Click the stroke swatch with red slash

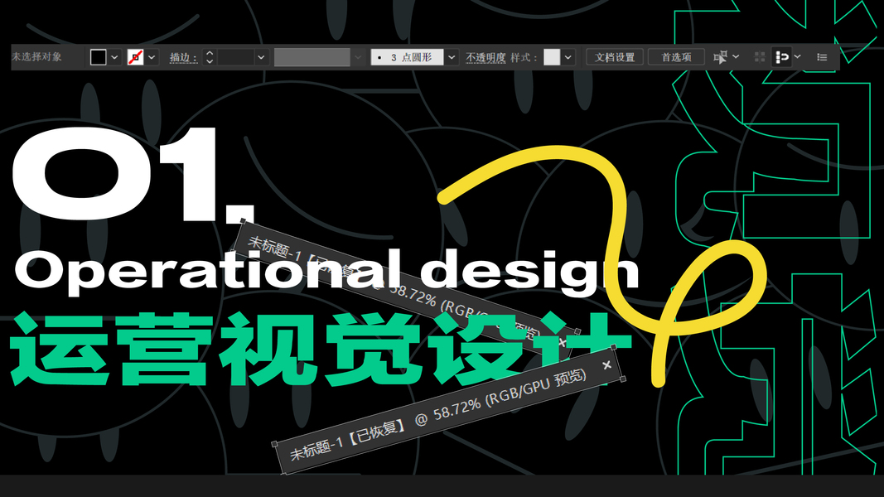click(x=135, y=57)
